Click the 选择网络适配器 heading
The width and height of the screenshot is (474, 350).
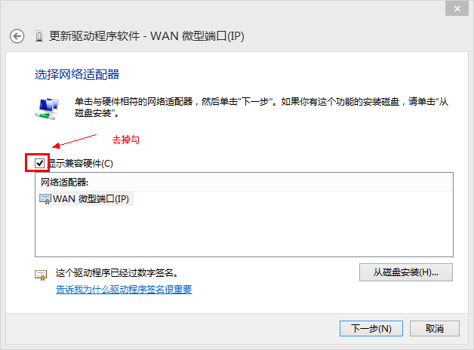(78, 75)
